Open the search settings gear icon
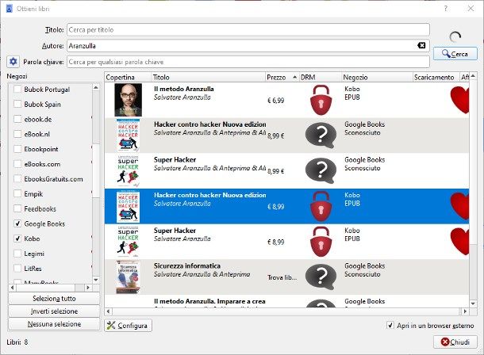Screen dimensions: 484x355 coord(13,62)
